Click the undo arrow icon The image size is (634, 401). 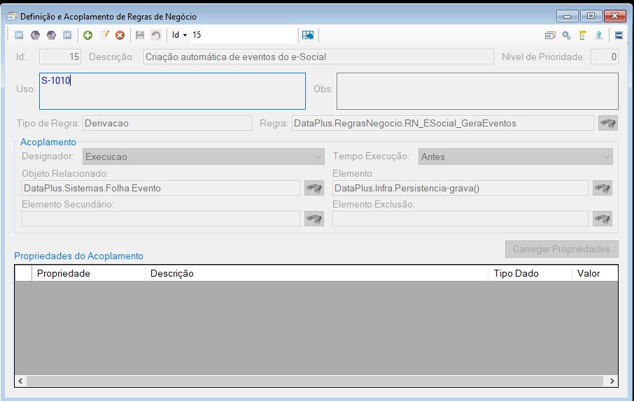[x=155, y=35]
